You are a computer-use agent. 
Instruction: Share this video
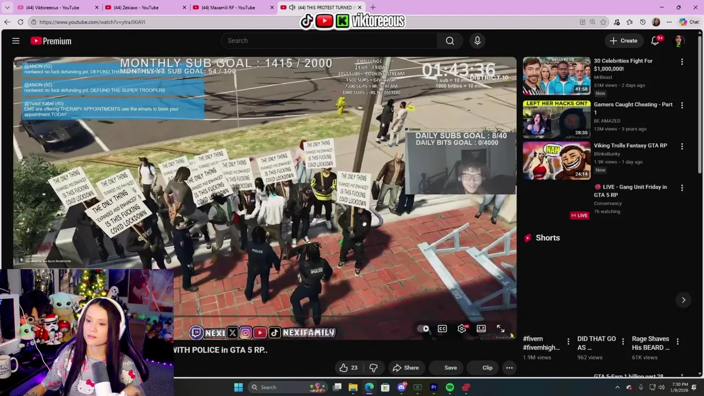405,367
